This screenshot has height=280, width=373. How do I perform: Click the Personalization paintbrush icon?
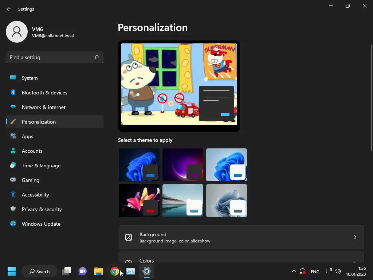tap(13, 122)
